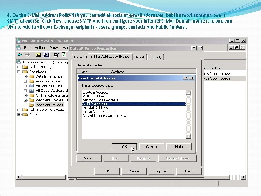Image resolution: width=261 pixels, height=196 pixels.
Task: Expand the Recipient Update Services node
Action: [25, 100]
